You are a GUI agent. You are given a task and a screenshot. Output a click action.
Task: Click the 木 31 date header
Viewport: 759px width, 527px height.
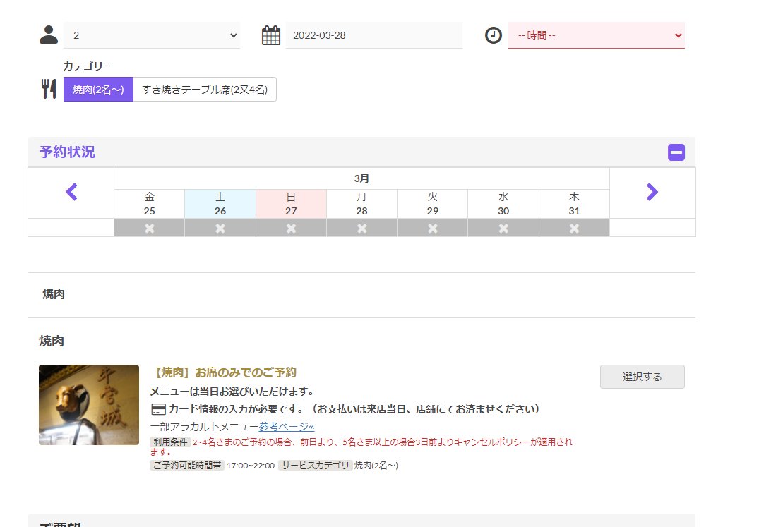click(574, 204)
